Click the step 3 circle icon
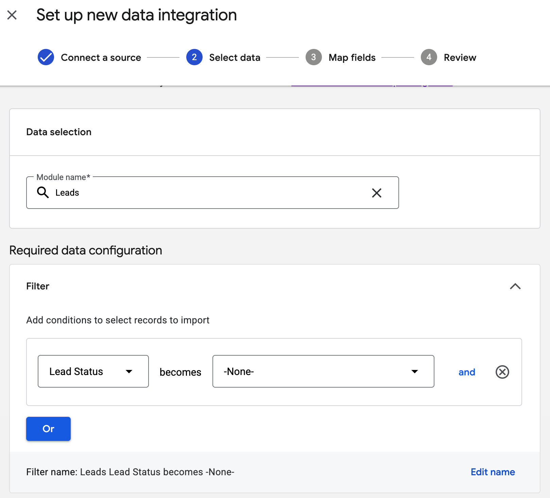The image size is (550, 498). 313,57
